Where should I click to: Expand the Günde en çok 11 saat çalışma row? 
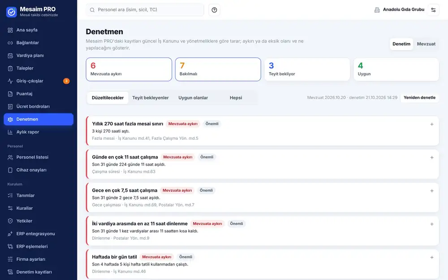[432, 157]
